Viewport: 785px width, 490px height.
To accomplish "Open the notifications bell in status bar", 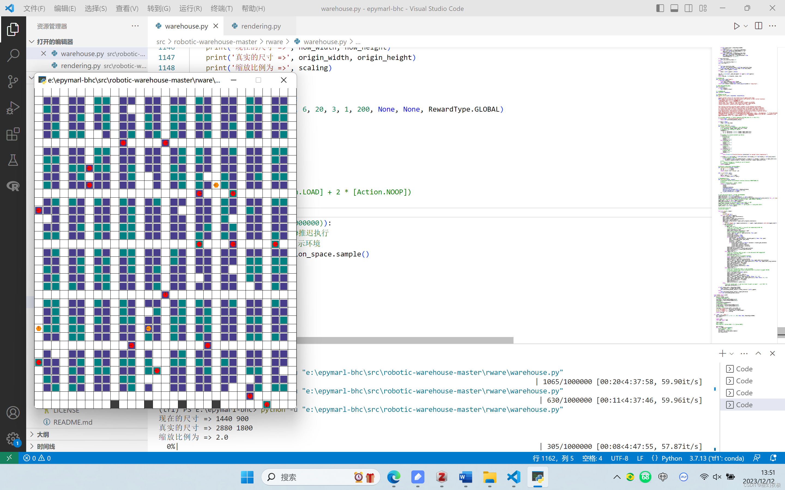I will [x=773, y=458].
